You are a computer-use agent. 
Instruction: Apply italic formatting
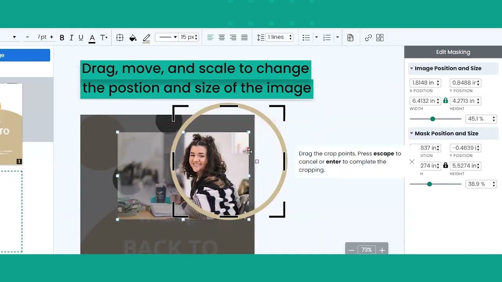pos(71,38)
